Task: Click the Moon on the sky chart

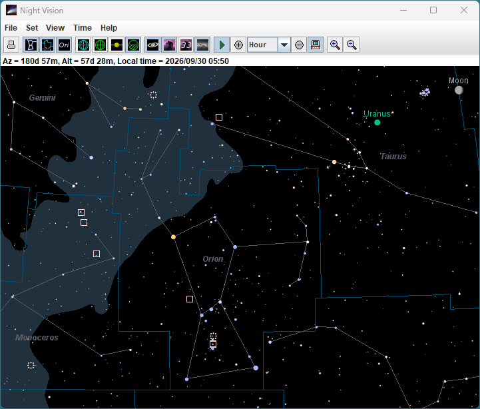Action: pyautogui.click(x=459, y=90)
